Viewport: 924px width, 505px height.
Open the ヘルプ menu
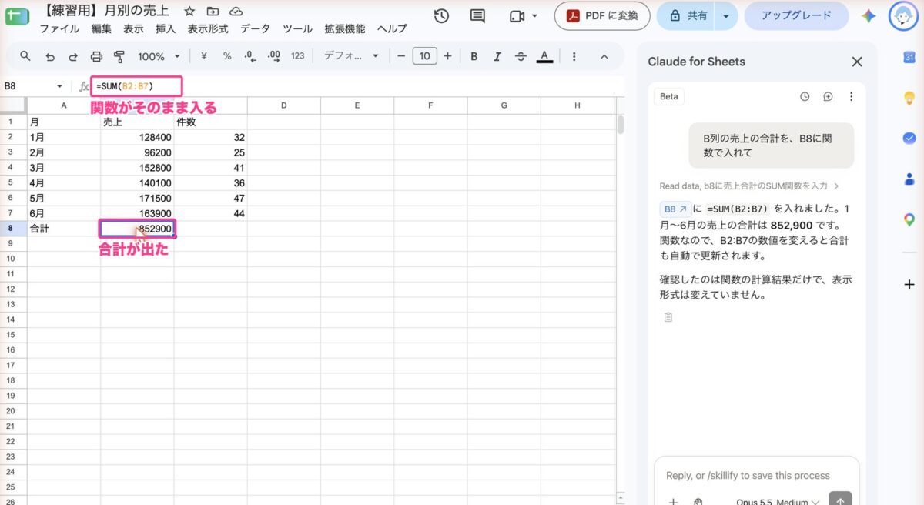[392, 28]
